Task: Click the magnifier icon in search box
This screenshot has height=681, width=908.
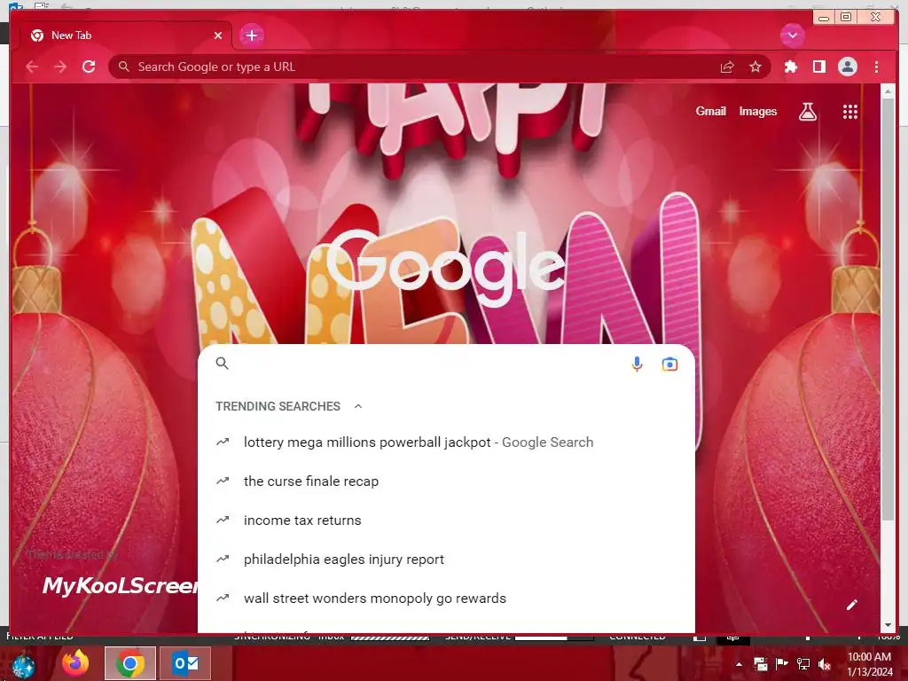Action: [222, 364]
